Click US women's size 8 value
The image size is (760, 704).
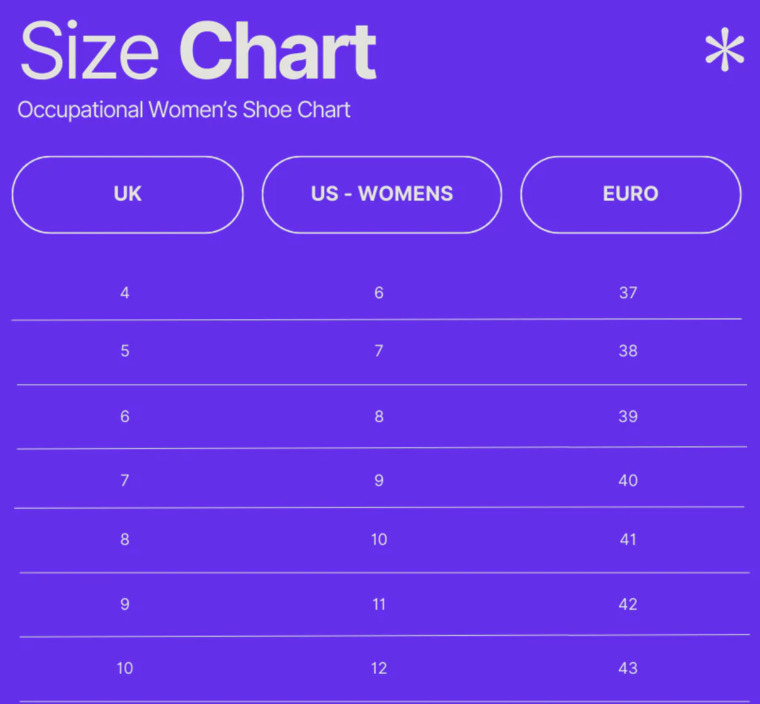[378, 416]
